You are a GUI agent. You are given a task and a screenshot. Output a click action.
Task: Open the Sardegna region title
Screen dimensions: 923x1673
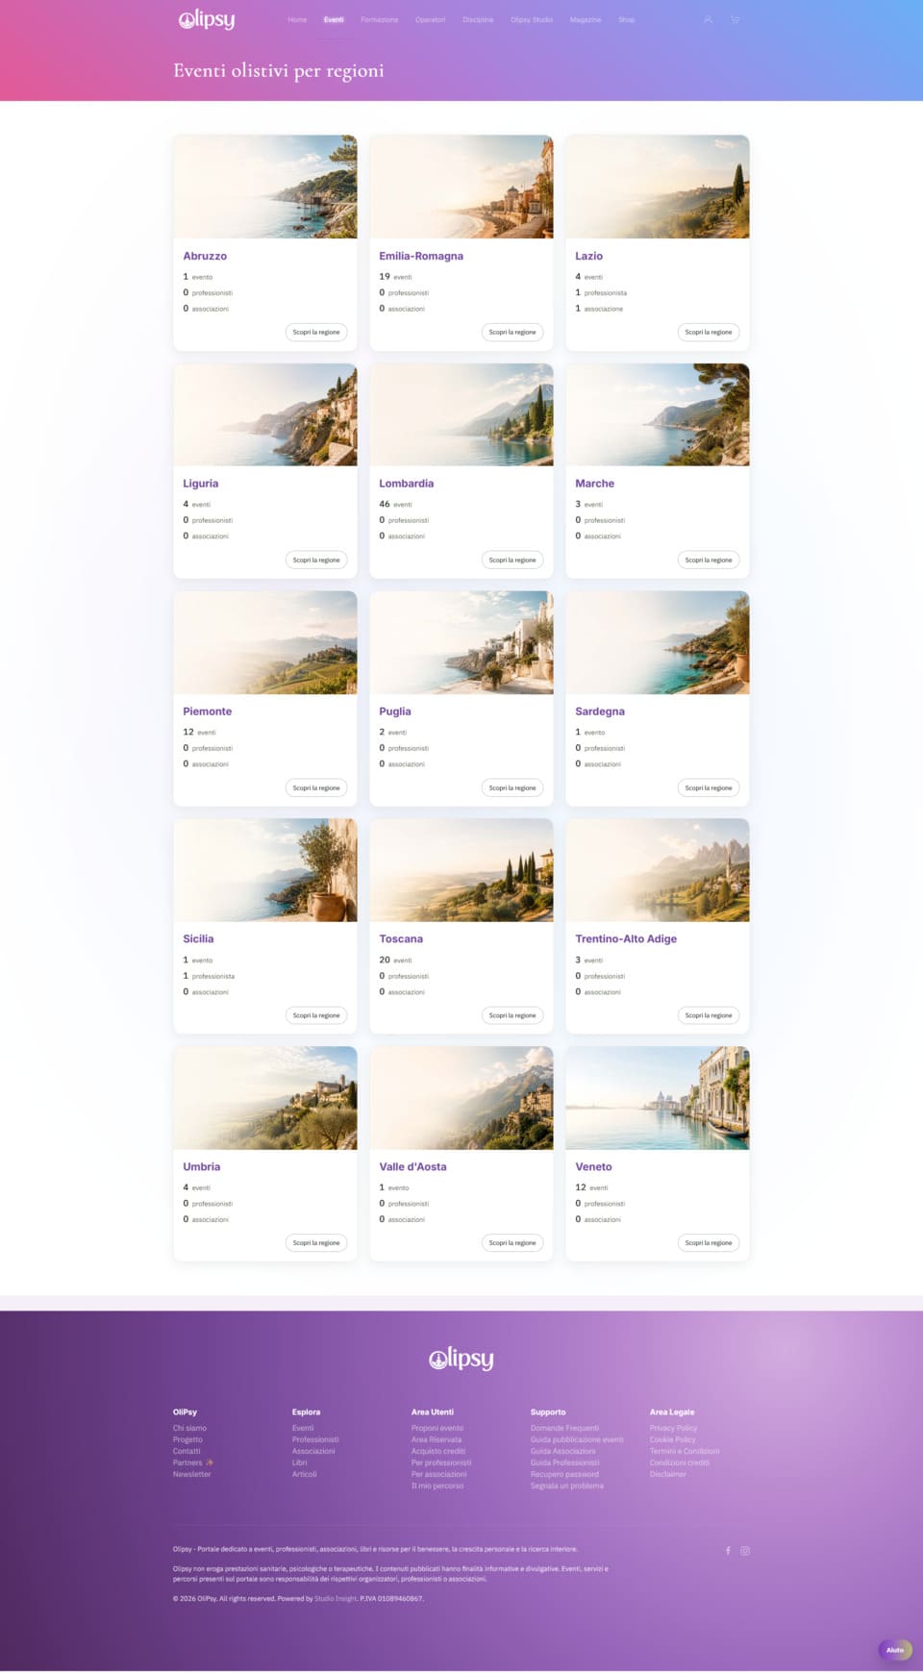click(x=600, y=712)
